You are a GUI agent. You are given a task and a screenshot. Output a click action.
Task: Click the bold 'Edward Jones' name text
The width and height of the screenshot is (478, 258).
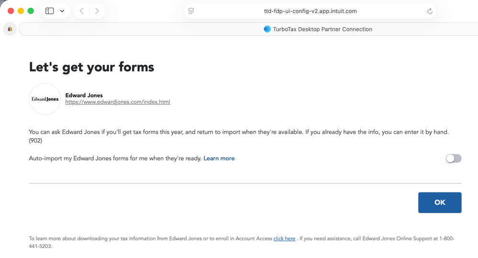(84, 95)
